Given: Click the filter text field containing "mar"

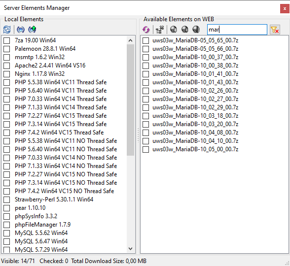Looking at the screenshot, I should (237, 30).
